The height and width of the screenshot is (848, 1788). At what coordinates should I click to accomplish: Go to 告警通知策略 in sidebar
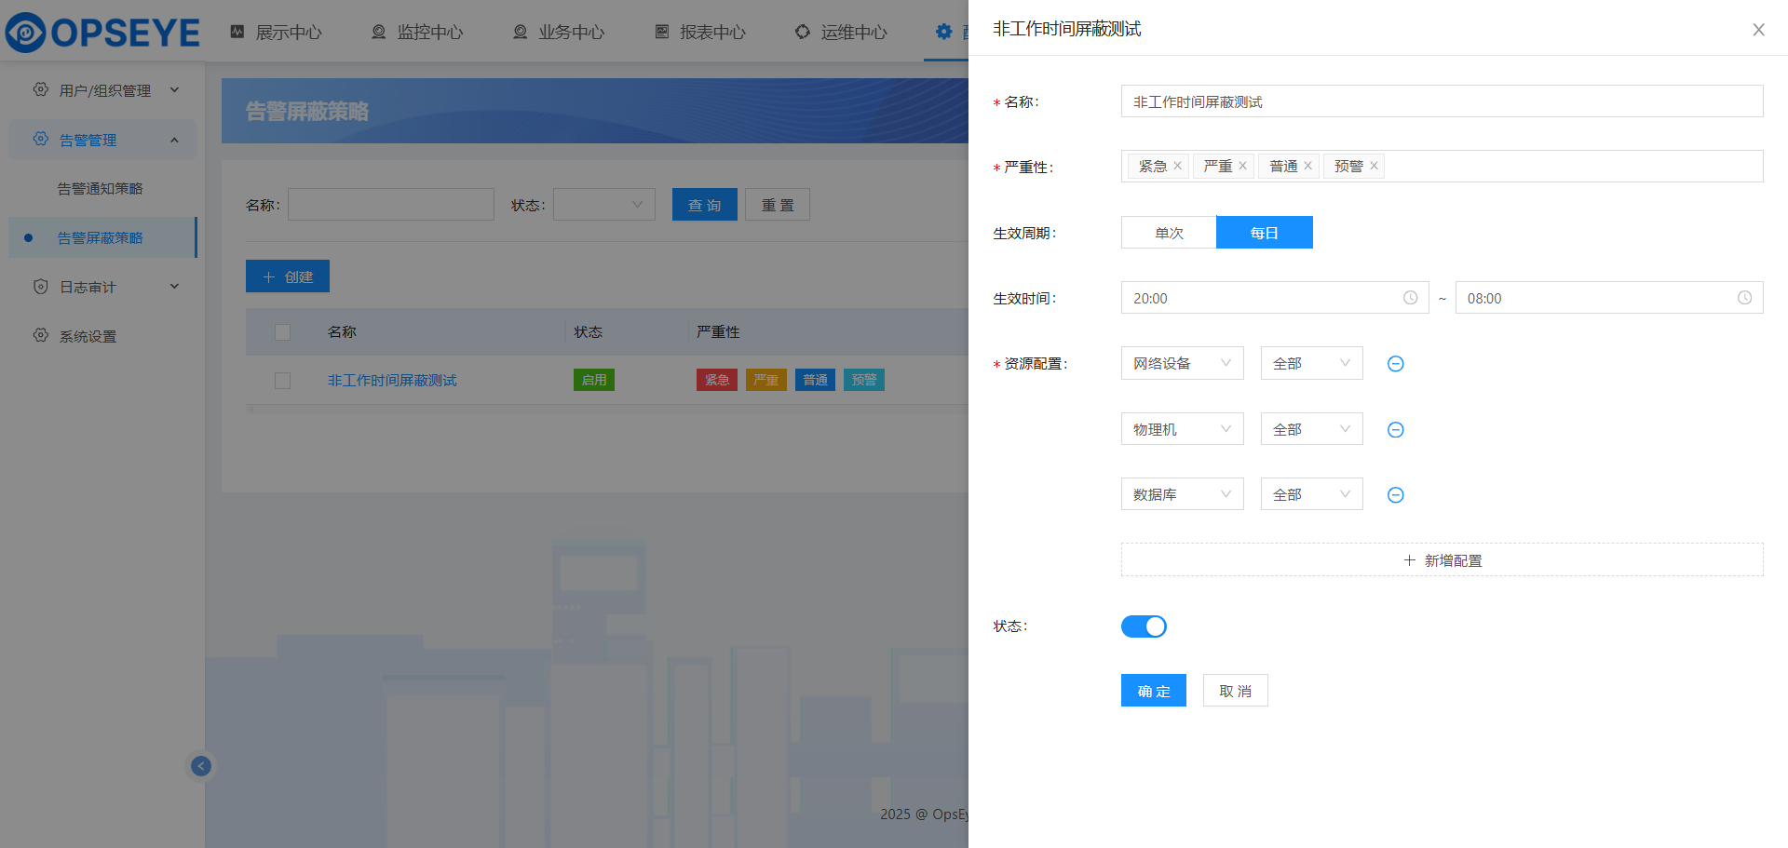click(101, 189)
